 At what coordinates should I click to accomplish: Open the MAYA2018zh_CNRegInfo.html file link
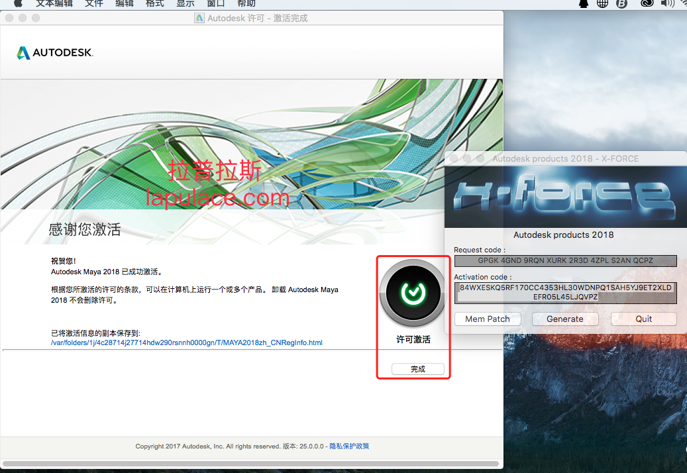point(187,342)
